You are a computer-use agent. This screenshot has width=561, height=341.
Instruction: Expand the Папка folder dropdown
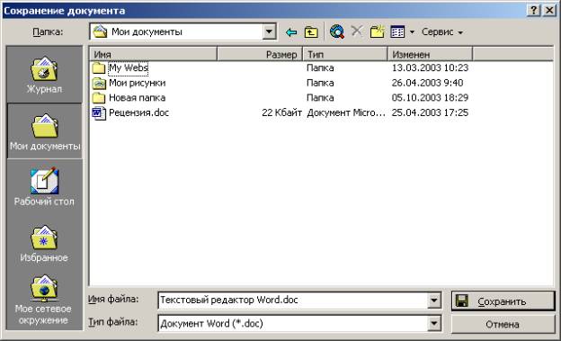click(269, 31)
